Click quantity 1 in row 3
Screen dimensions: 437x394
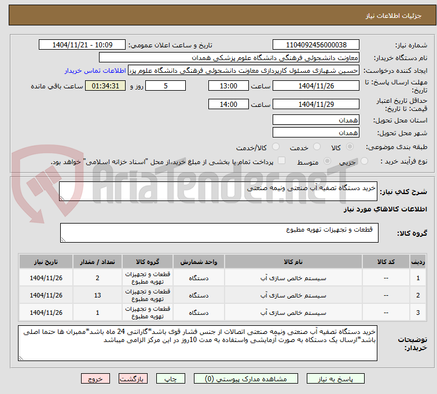[97, 313]
